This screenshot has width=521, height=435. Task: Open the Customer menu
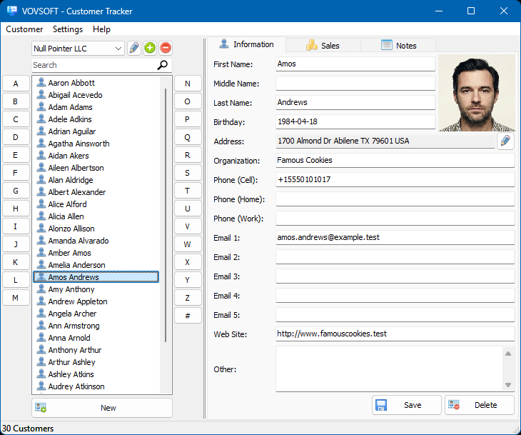click(x=24, y=29)
